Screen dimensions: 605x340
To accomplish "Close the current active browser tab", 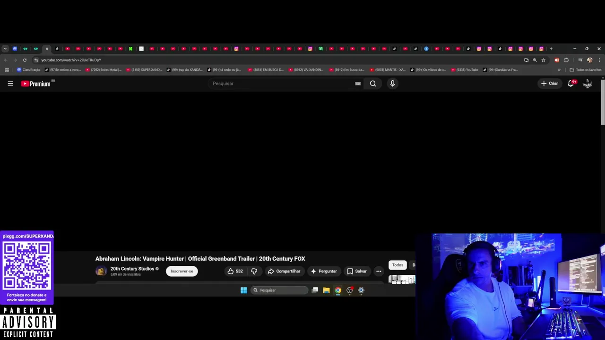I will [x=47, y=49].
